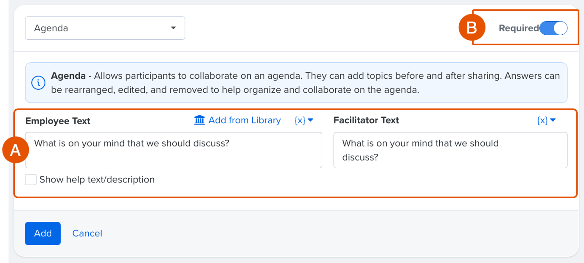The height and width of the screenshot is (263, 584).
Task: Click the Add from Library link
Action: coord(237,120)
